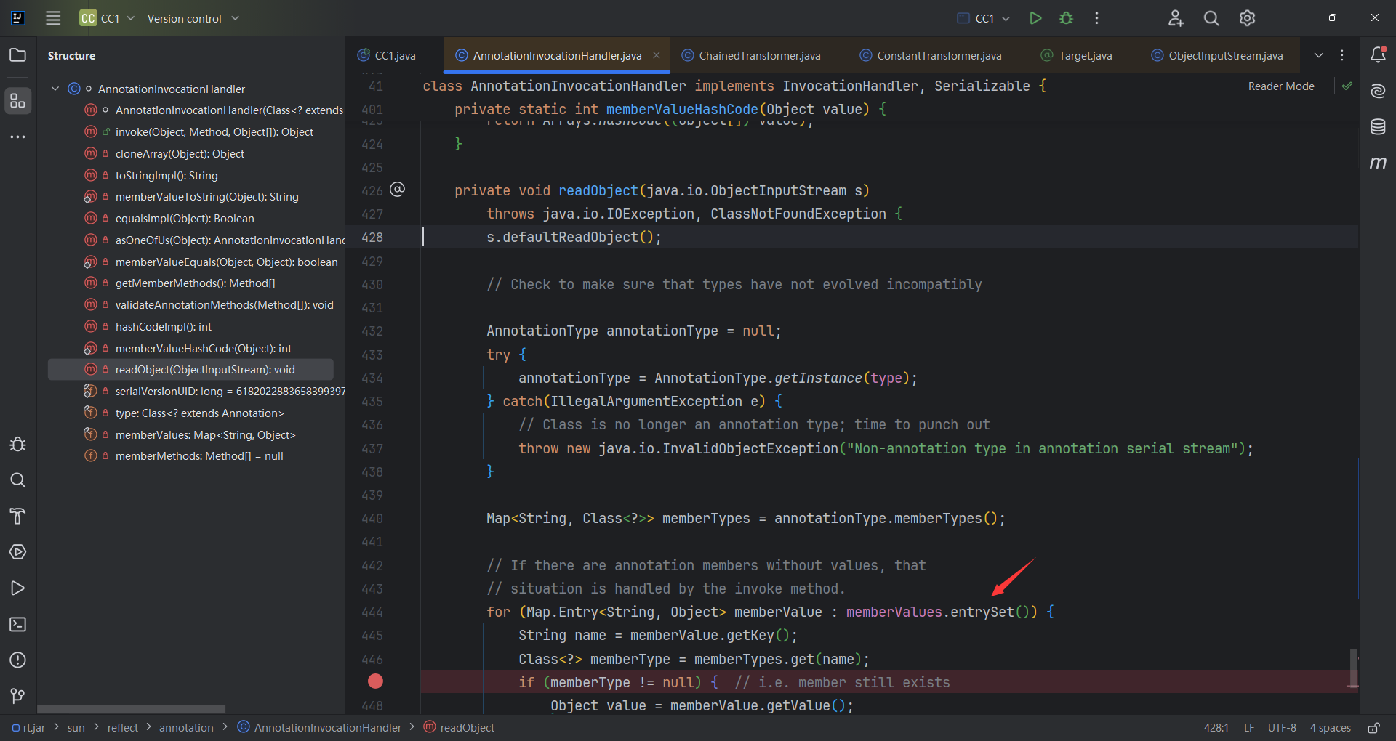The image size is (1396, 741).
Task: Open the Find tool window in sidebar
Action: [x=17, y=480]
